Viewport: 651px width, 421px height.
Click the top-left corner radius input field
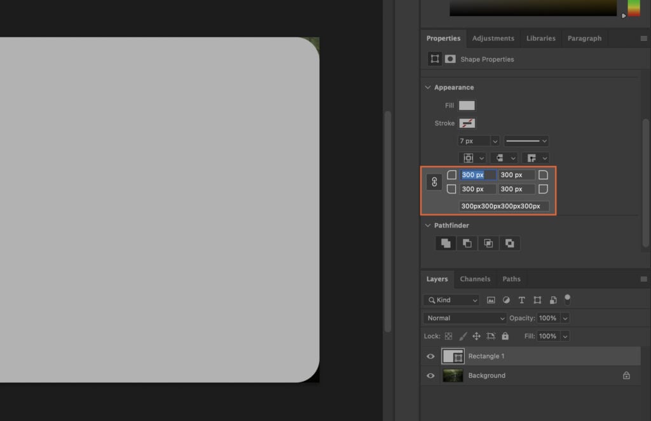click(477, 174)
